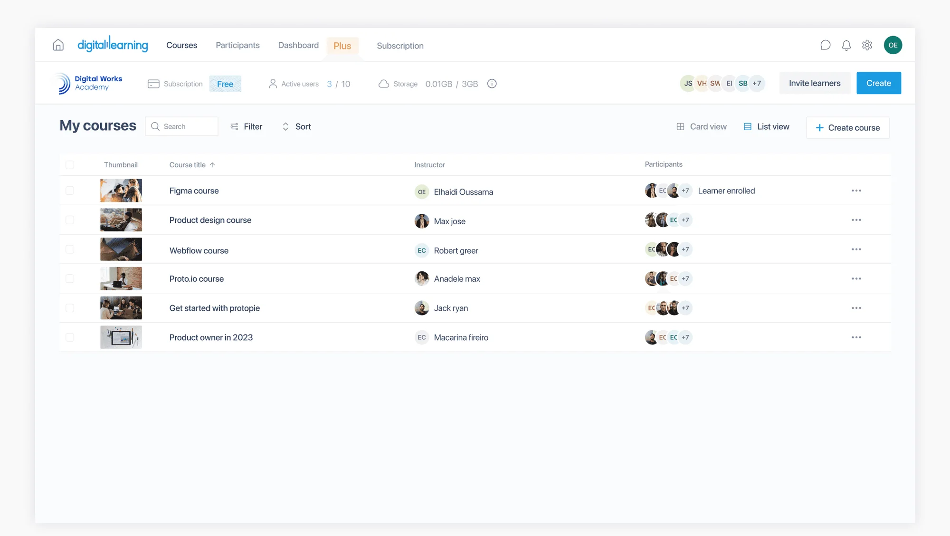Open more options for Proto.io course
Viewport: 950px width, 536px height.
(856, 279)
